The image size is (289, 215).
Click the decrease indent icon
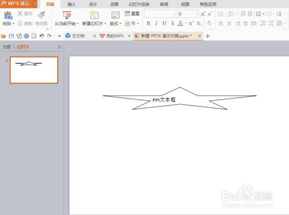coord(243,14)
